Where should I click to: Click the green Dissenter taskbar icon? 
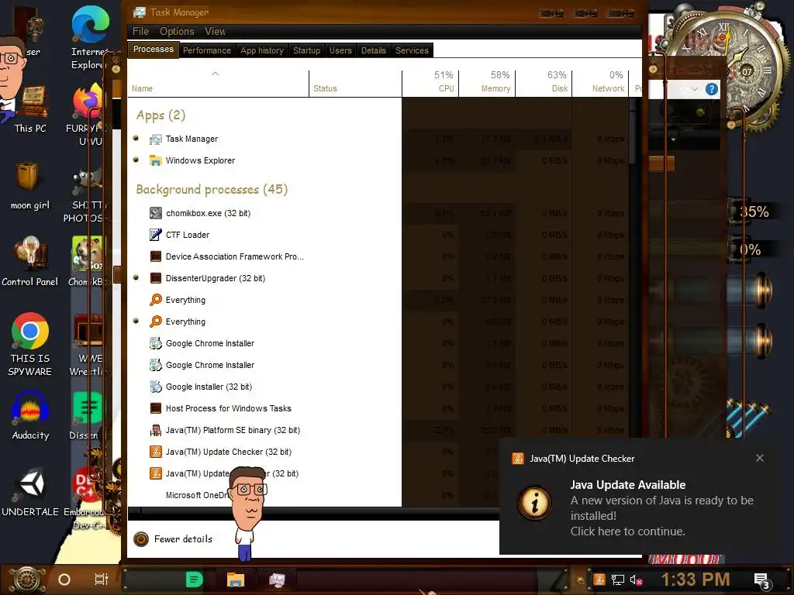coord(194,580)
